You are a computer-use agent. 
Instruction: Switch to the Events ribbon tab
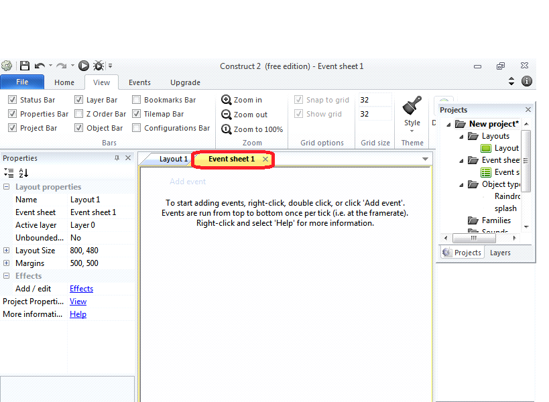[x=139, y=82]
